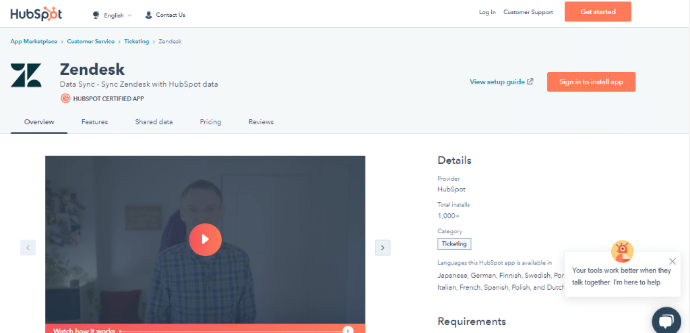Open Ticketing breadcrumb link

tap(136, 41)
